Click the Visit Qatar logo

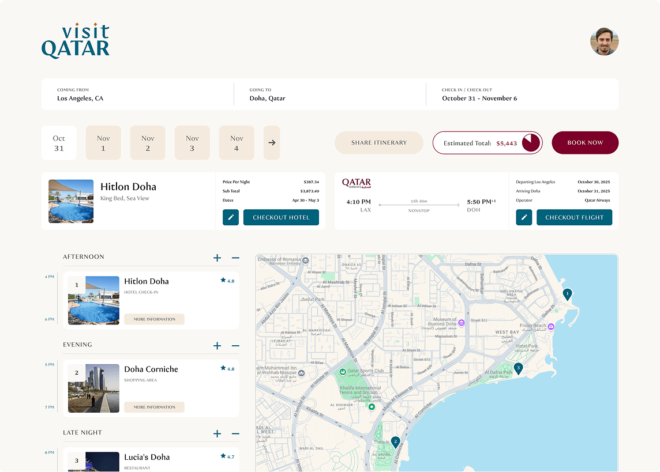point(76,41)
